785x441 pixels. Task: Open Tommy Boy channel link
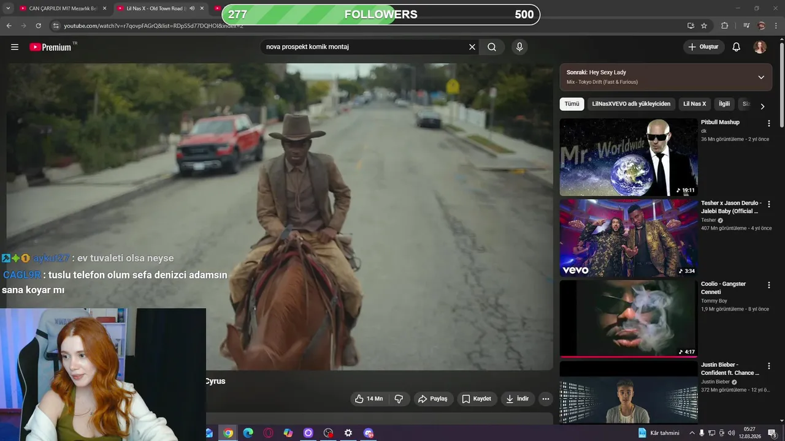click(714, 301)
